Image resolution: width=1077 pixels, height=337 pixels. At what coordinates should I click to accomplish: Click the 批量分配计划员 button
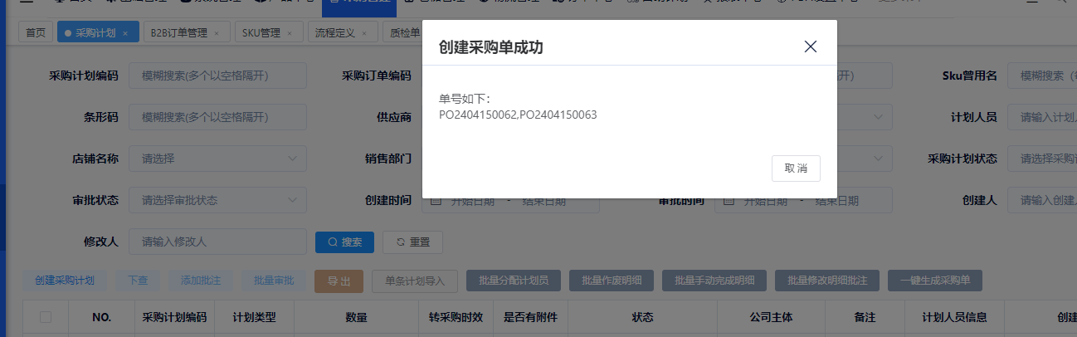(x=514, y=281)
